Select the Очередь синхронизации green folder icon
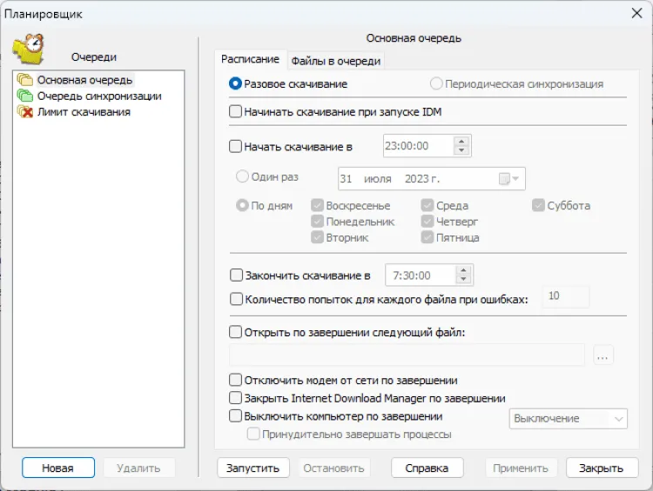The height and width of the screenshot is (491, 653). [x=24, y=96]
